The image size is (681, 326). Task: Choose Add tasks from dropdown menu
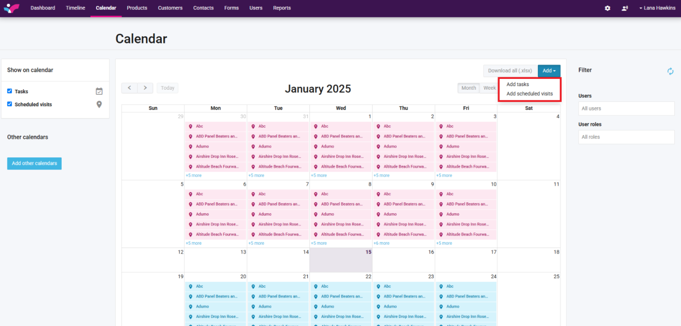click(518, 84)
